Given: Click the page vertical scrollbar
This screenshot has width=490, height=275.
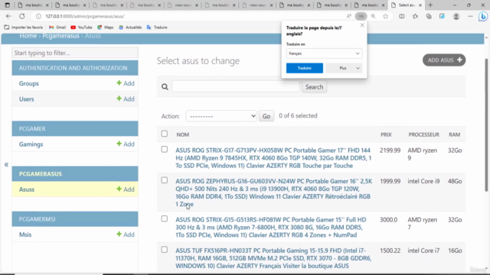Looking at the screenshot, I should 486,125.
